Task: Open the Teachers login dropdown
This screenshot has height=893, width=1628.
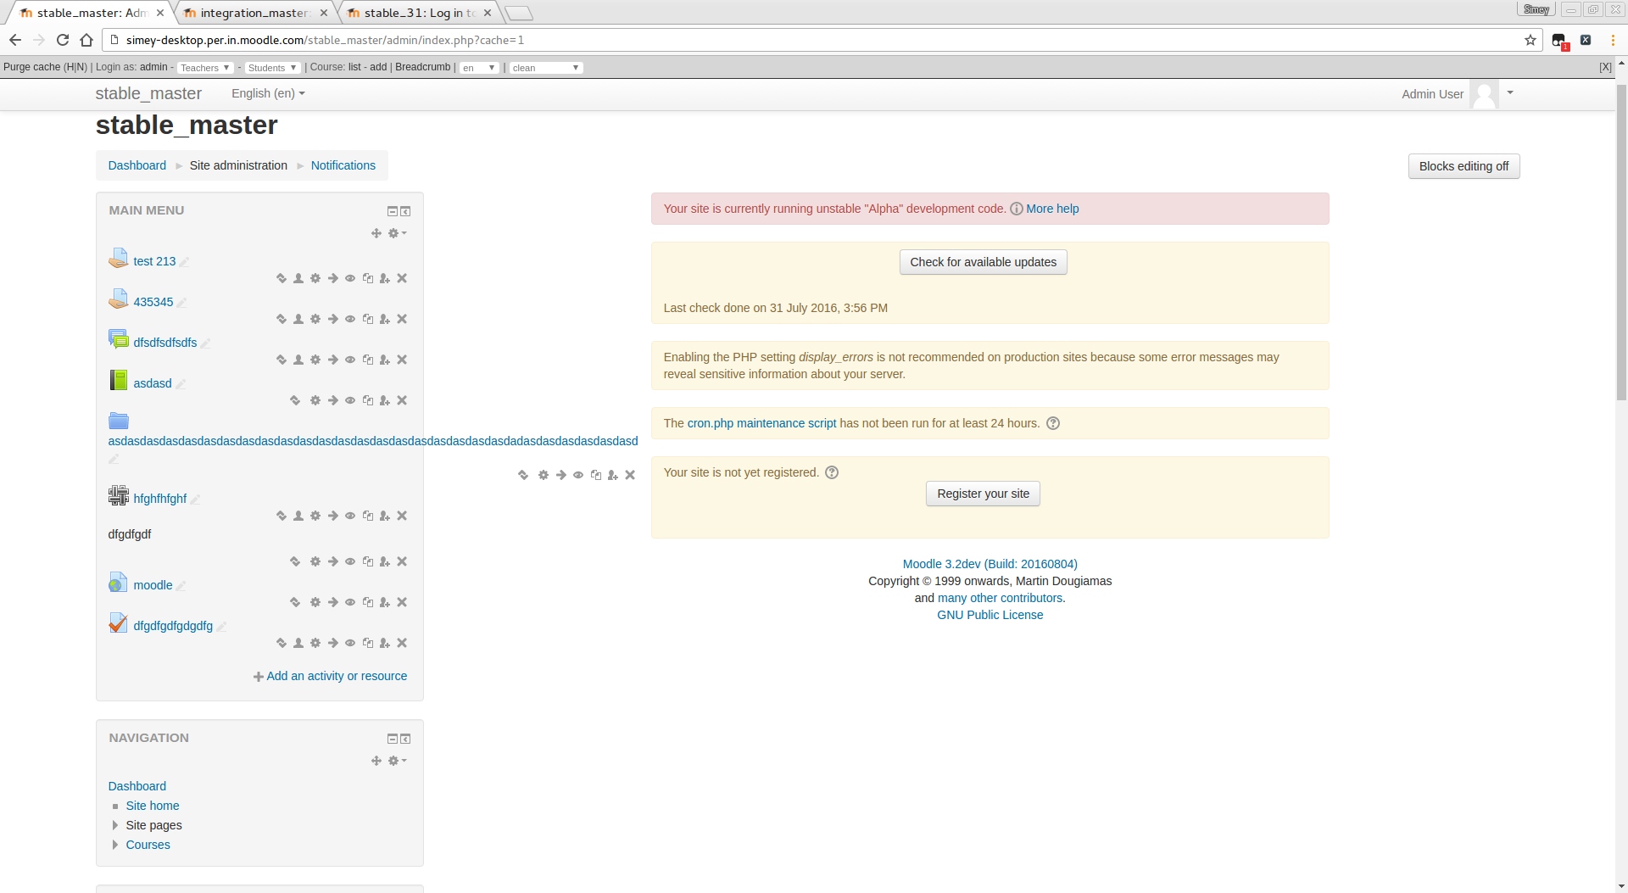Action: [x=205, y=68]
